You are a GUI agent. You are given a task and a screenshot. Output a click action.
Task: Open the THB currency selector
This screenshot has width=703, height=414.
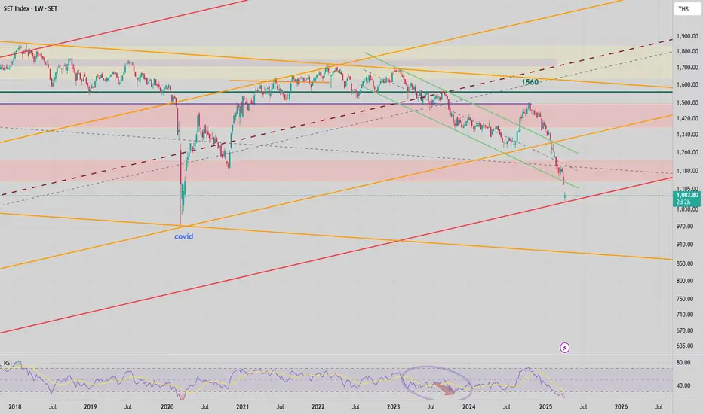686,9
